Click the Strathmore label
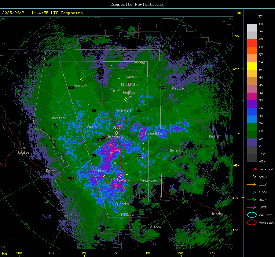 148,181
